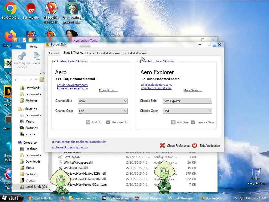Switch to StartIsBack taskbar item
Image resolution: width=269 pixels, height=202 pixels.
41,198
